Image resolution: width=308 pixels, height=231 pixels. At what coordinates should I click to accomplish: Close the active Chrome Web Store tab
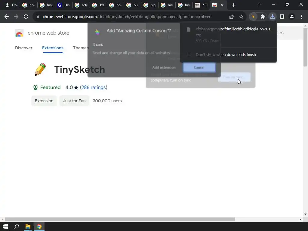pos(222,5)
